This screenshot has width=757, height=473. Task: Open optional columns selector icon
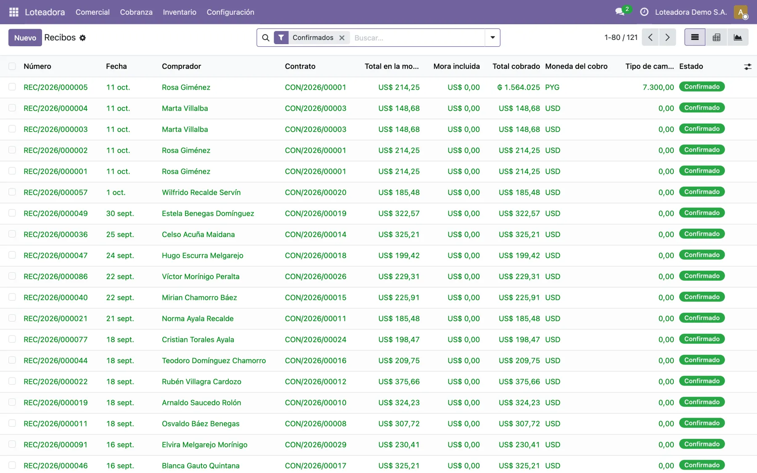(747, 66)
